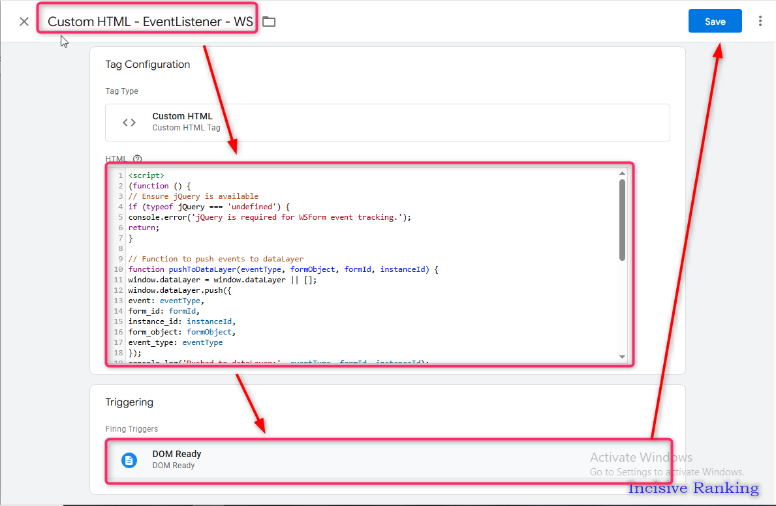Click the blue DOM Ready trigger icon
This screenshot has width=776, height=506.
click(x=129, y=460)
